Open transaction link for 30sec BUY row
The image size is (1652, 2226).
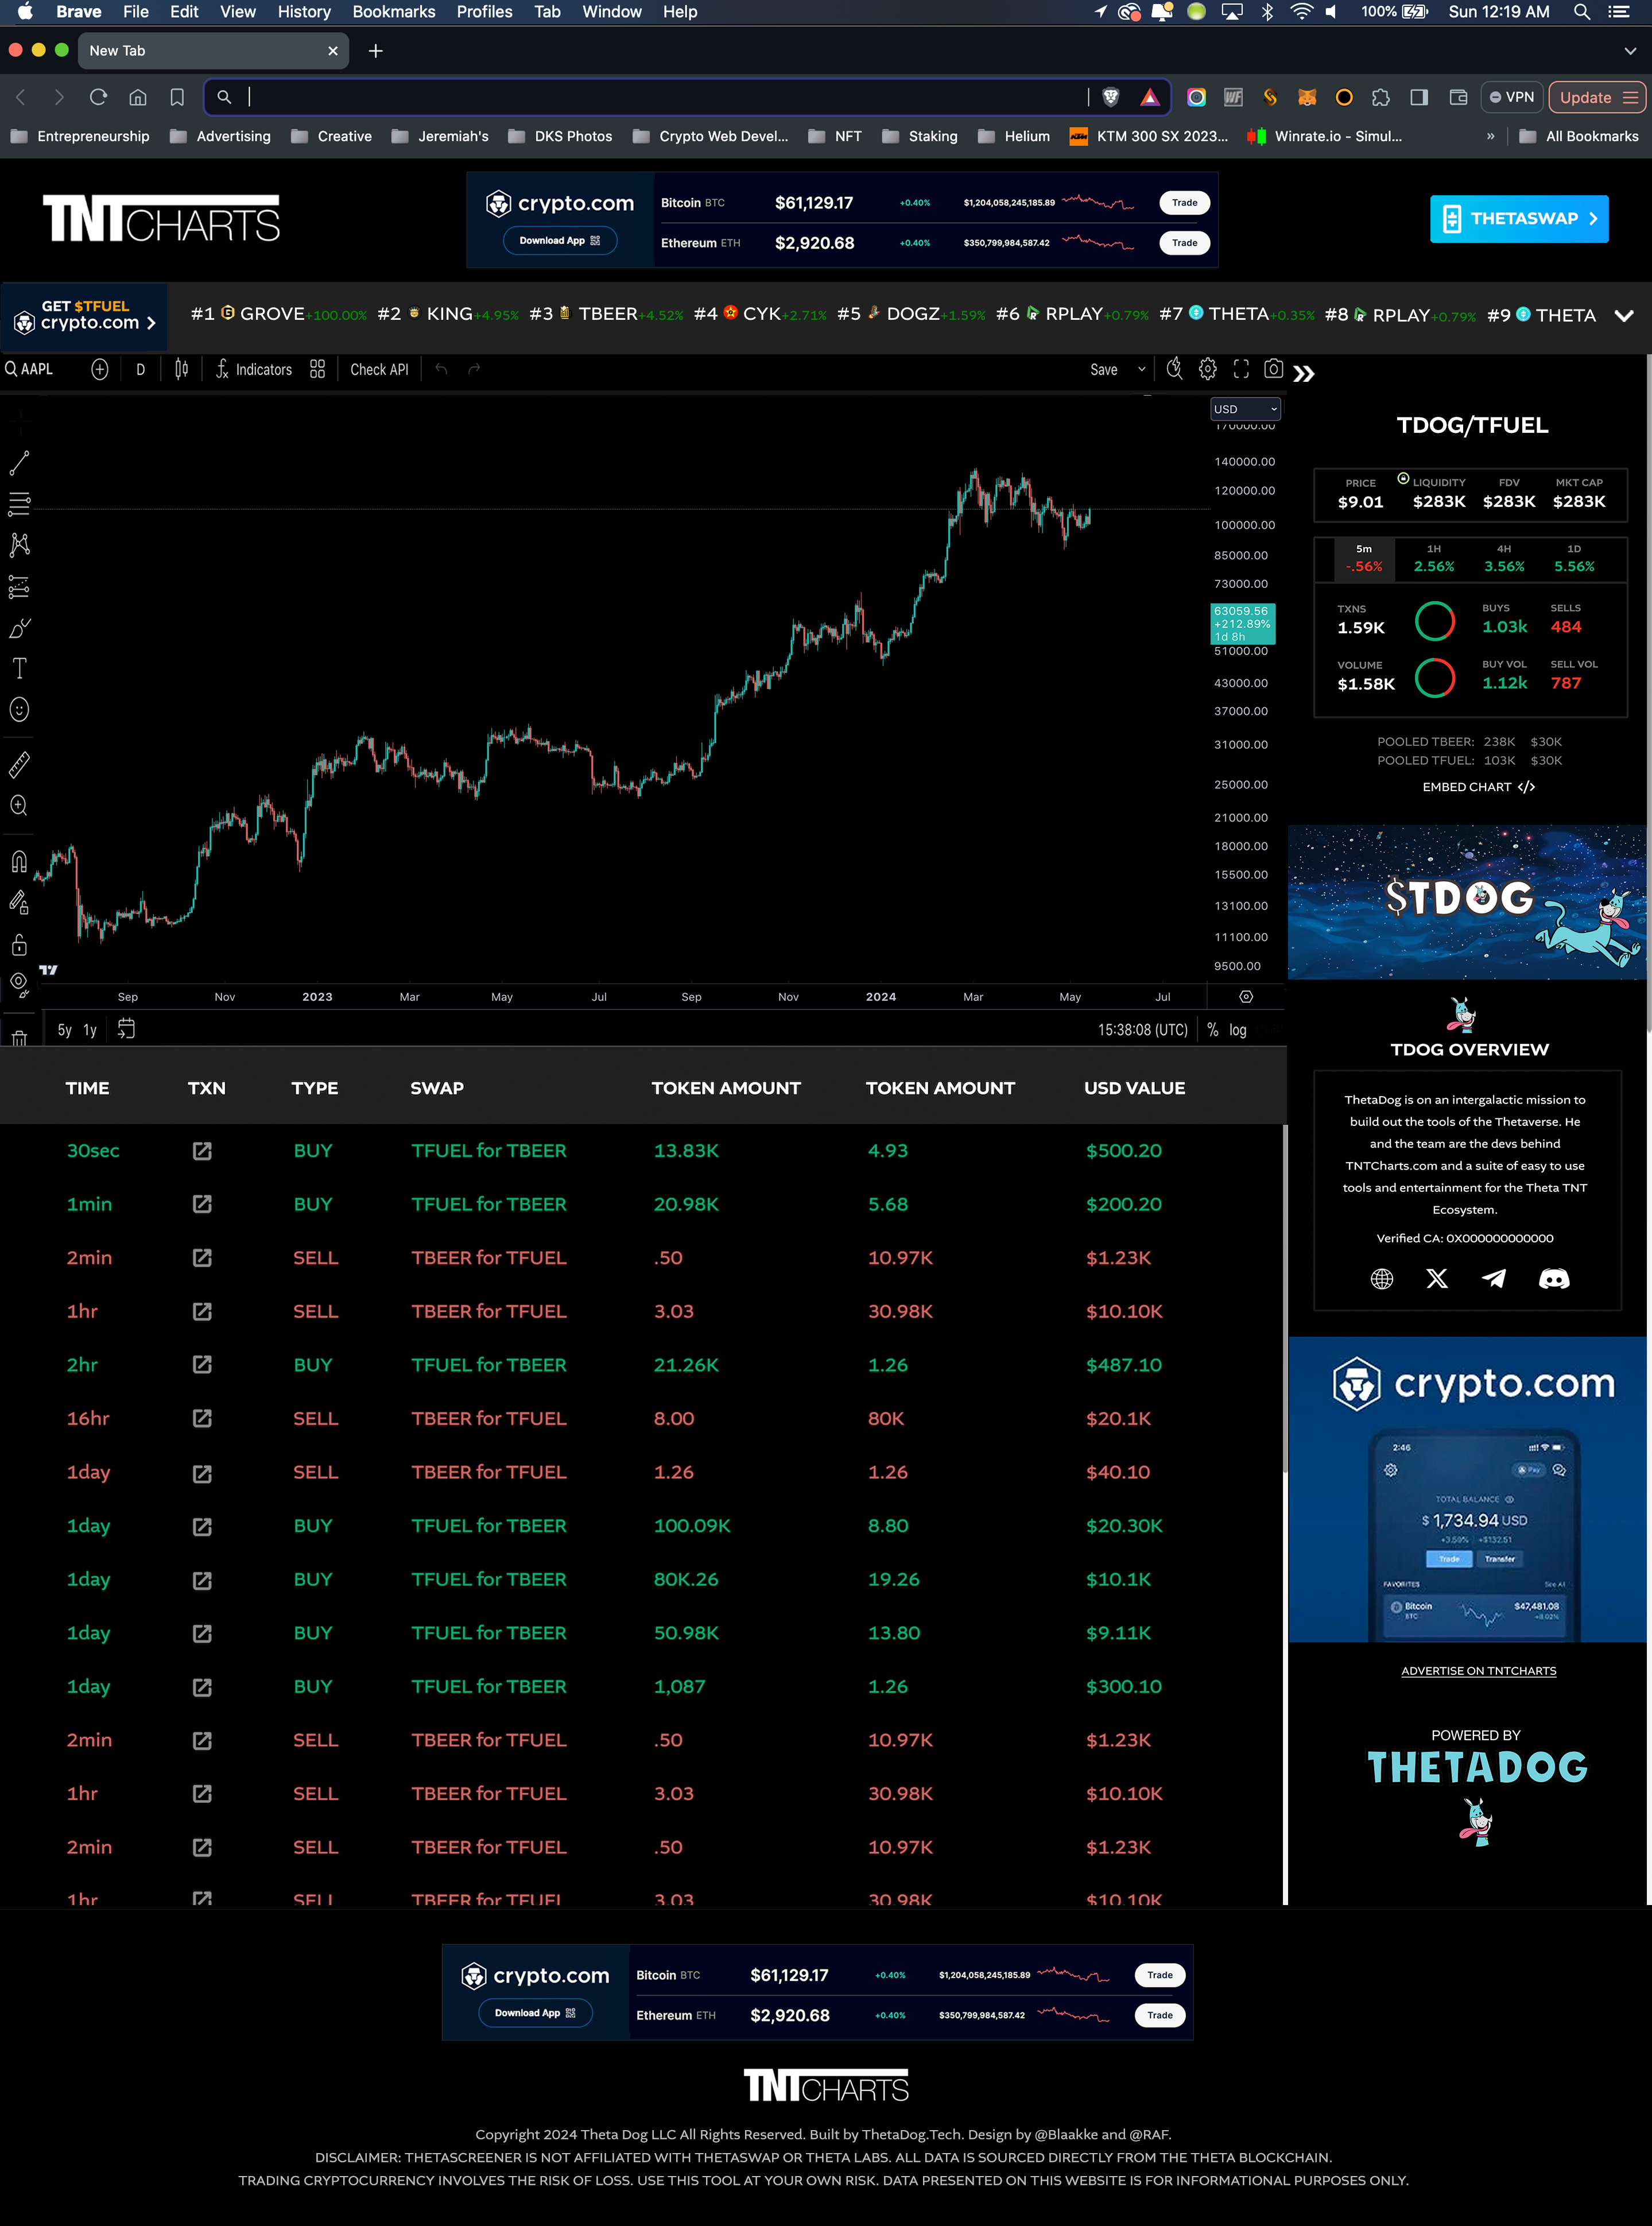click(202, 1151)
